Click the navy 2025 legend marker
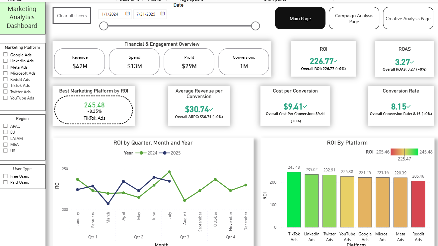The image size is (438, 246). click(164, 153)
